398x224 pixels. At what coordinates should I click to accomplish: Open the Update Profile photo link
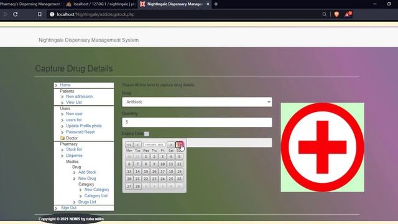click(x=84, y=126)
